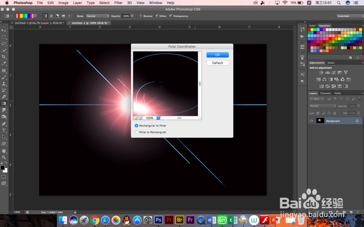Open the layer blend mode Normal dropdown
The image size is (364, 227).
(x=323, y=106)
